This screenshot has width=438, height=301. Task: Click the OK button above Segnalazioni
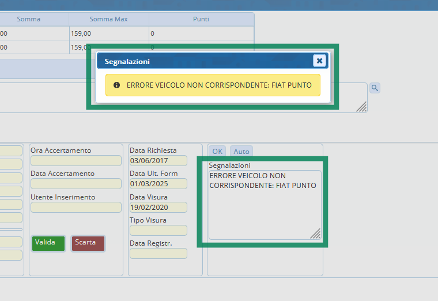(x=217, y=152)
